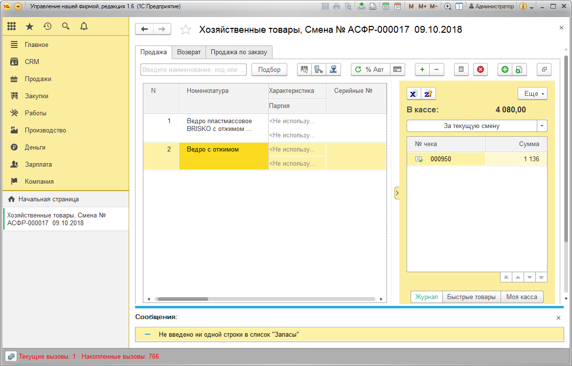This screenshot has width=572, height=366.
Task: Select receipt number 000950
Action: point(477,159)
